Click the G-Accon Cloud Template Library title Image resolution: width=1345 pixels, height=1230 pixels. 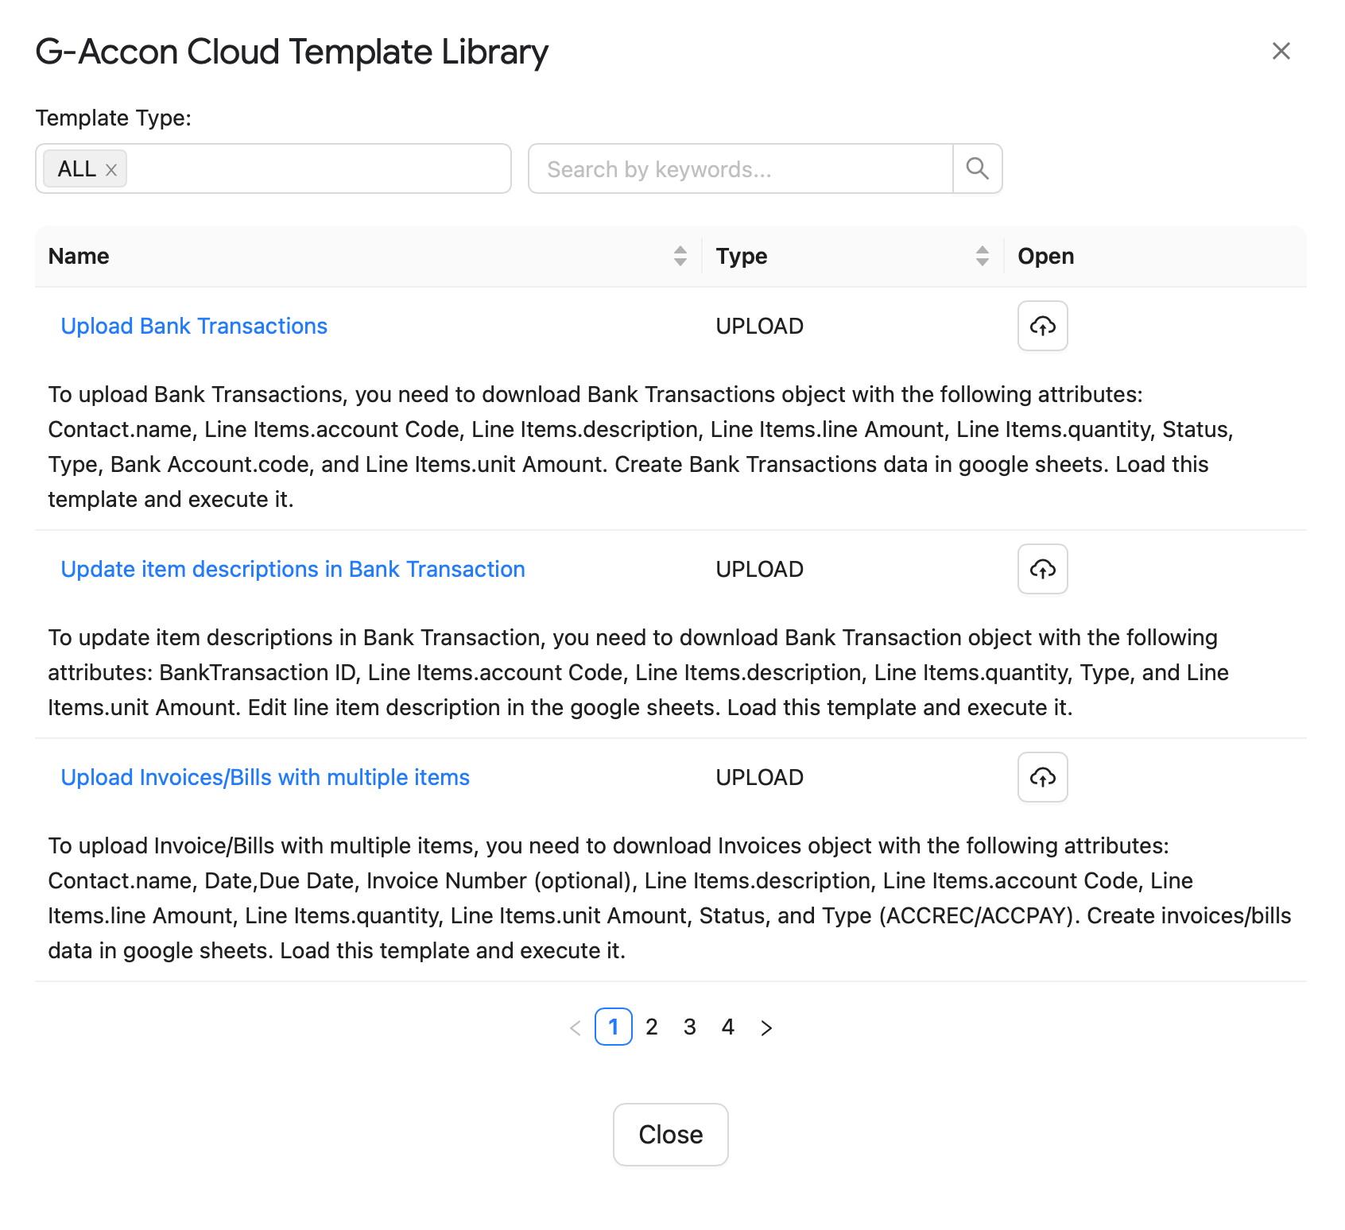point(293,52)
